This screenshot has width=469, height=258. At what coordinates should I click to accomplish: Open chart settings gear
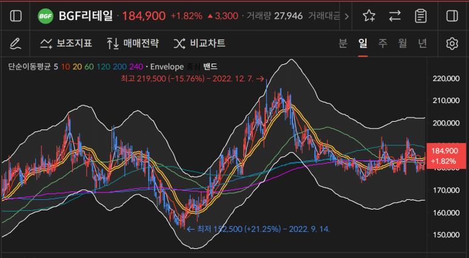click(452, 44)
